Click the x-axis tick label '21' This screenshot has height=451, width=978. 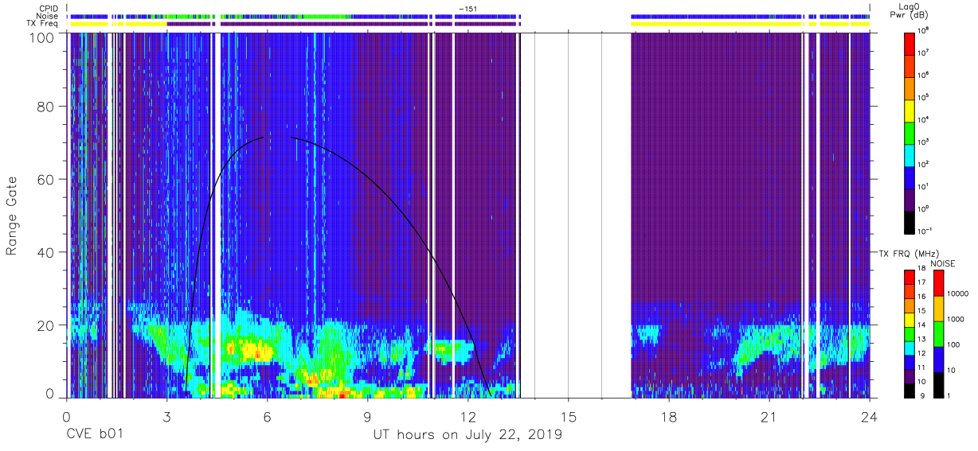point(769,417)
